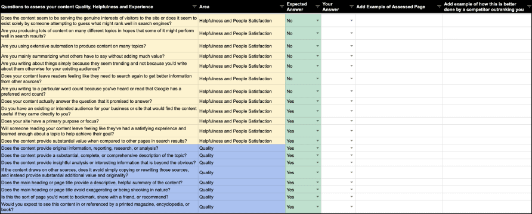Open Your Answer dropdown for summarizing others row
The height and width of the screenshot is (214, 532).
pos(351,56)
